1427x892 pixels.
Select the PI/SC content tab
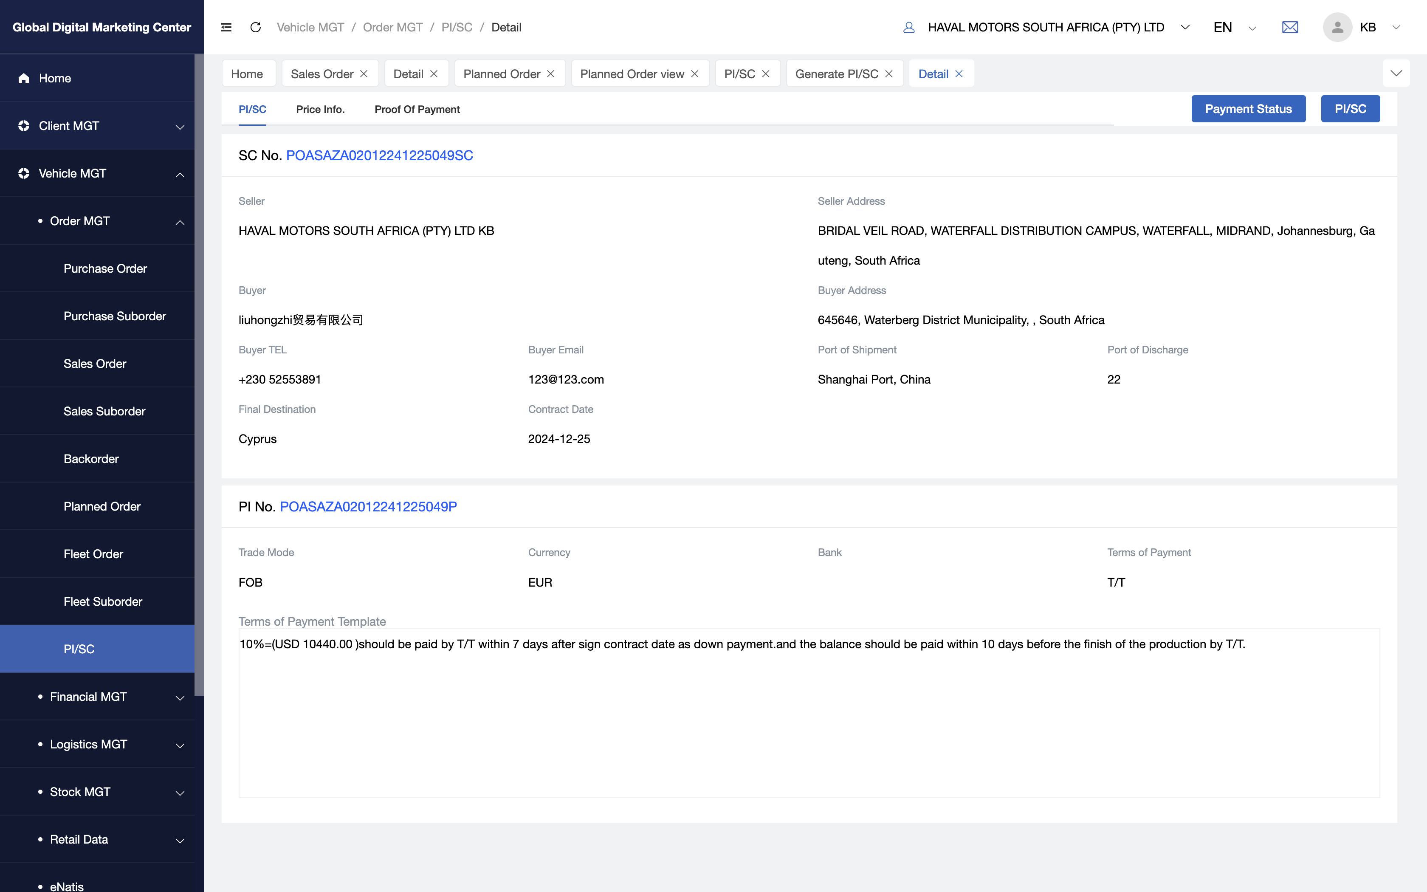(x=252, y=109)
